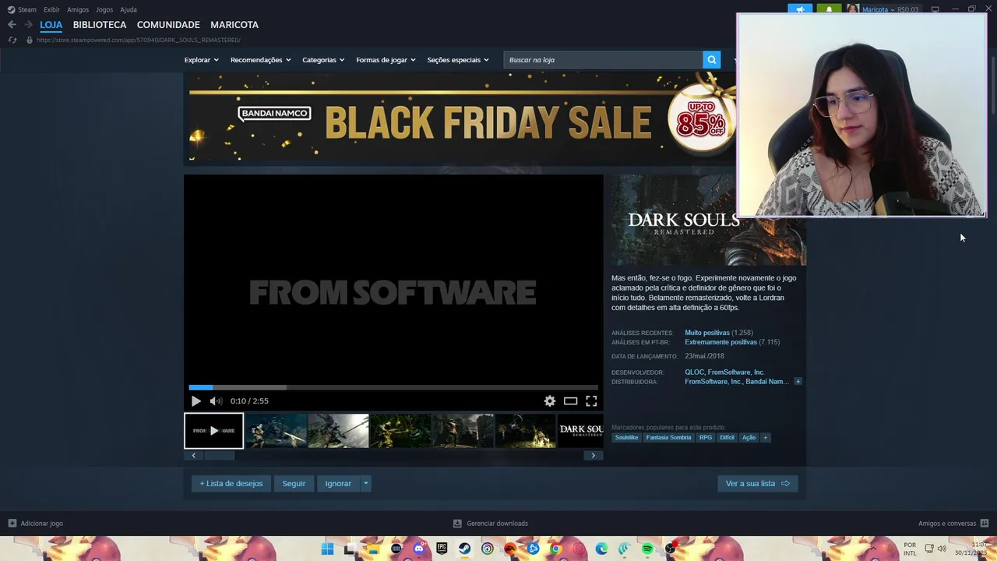Screen dimensions: 997x561
Task: Open Amigos e conversas
Action: (x=953, y=524)
